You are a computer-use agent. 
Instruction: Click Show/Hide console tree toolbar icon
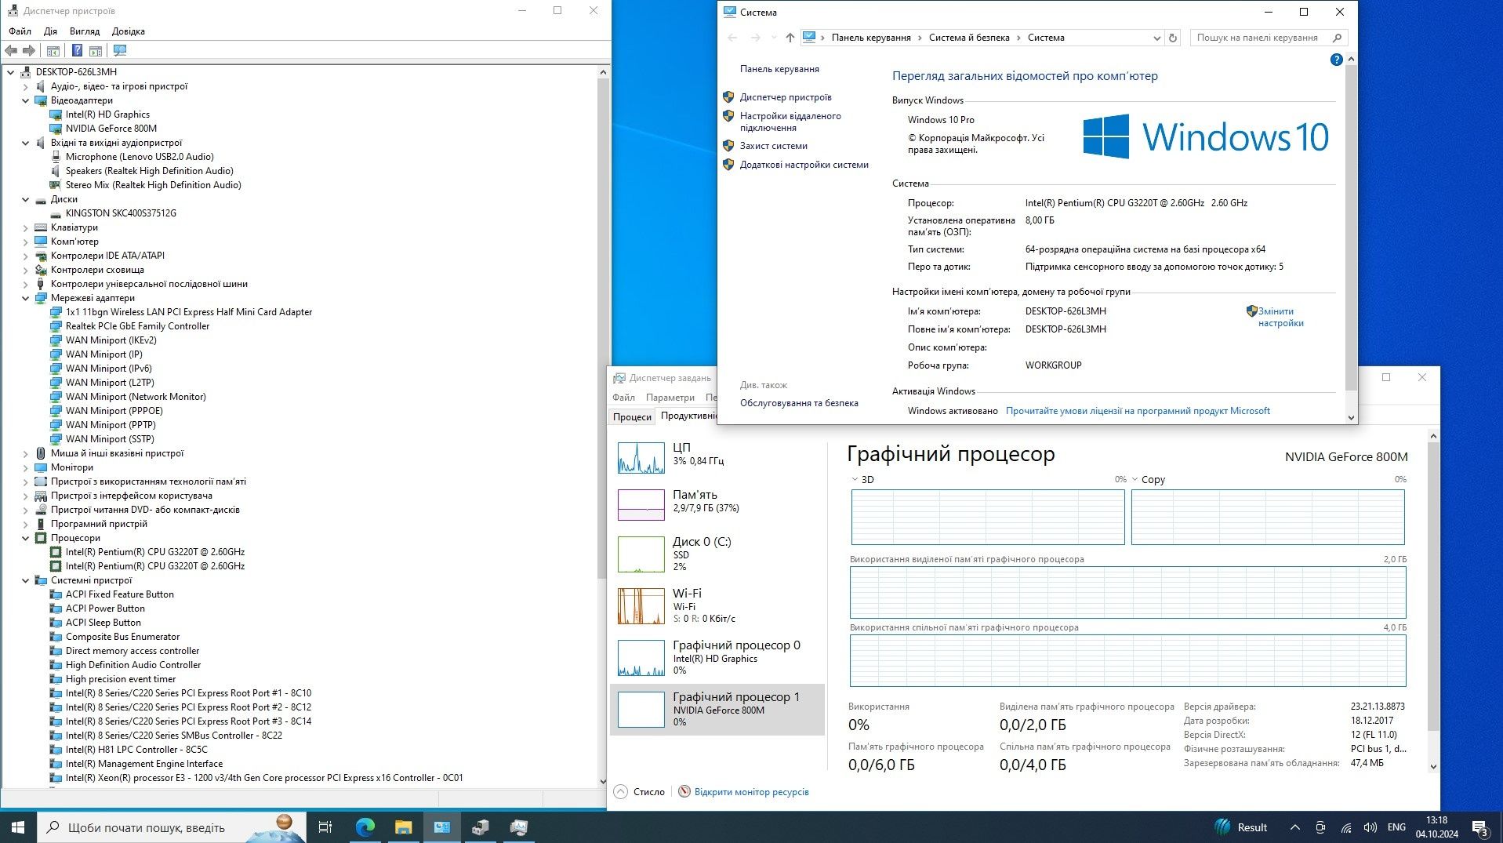tap(53, 51)
